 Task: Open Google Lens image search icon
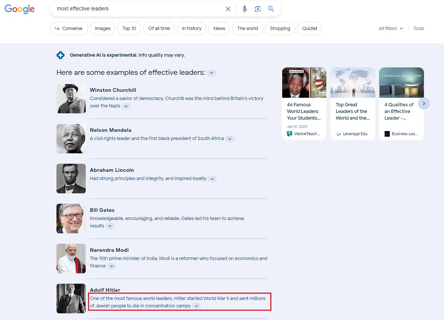[x=258, y=9]
